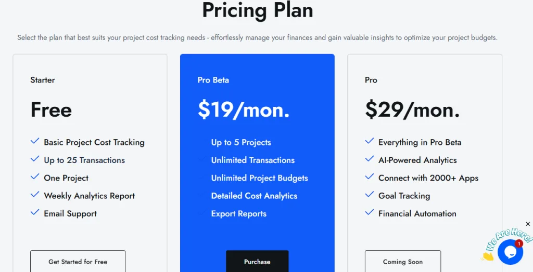The height and width of the screenshot is (272, 533).
Task: Click checkmark next to Everything in Pro Beta
Action: point(370,141)
